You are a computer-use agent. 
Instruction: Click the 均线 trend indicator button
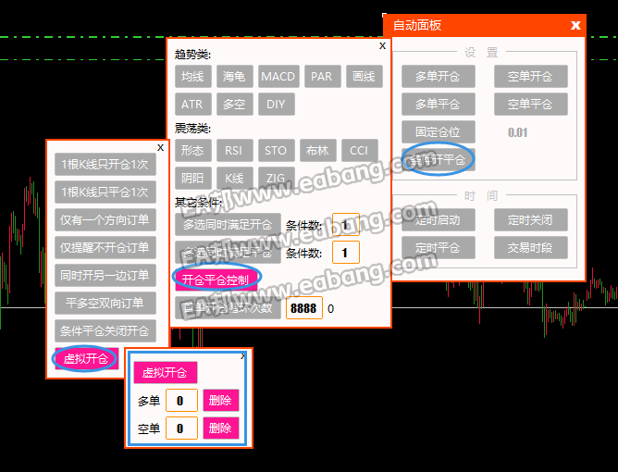(x=192, y=76)
